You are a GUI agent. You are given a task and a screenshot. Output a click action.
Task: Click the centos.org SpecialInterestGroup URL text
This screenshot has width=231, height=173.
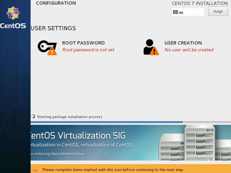point(58,154)
